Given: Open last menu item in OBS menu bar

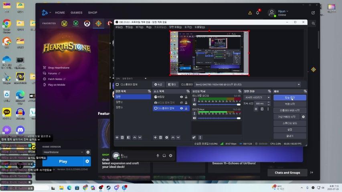Looking at the screenshot, I should 200,27.
